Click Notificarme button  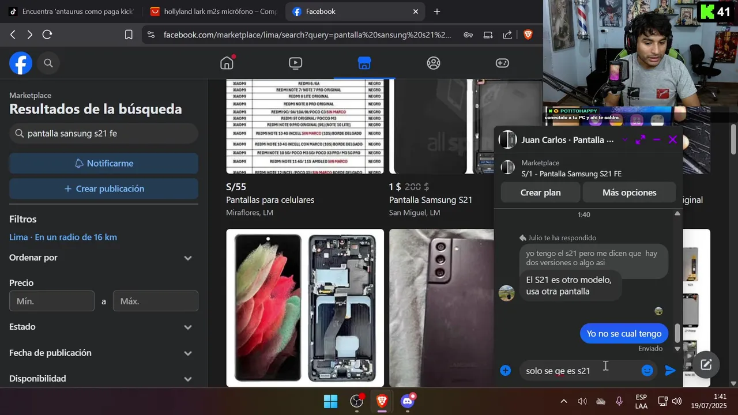click(104, 163)
